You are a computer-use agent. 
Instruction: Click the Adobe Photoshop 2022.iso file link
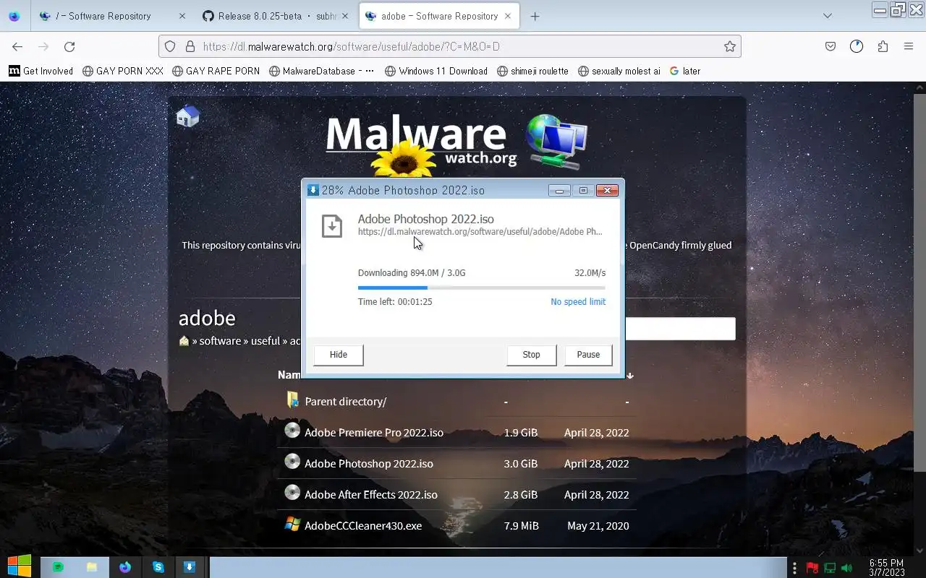pos(369,463)
